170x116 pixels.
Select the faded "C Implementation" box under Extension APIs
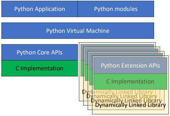(x=130, y=82)
